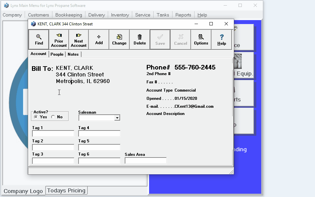Select the Active Yes radio button
The image size is (315, 197).
(x=36, y=117)
